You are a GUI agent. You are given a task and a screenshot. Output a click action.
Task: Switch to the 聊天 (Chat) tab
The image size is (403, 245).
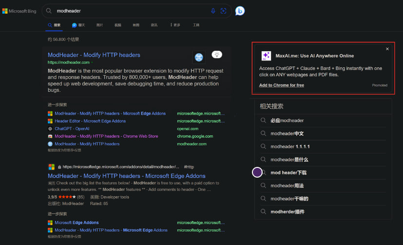tap(78, 25)
